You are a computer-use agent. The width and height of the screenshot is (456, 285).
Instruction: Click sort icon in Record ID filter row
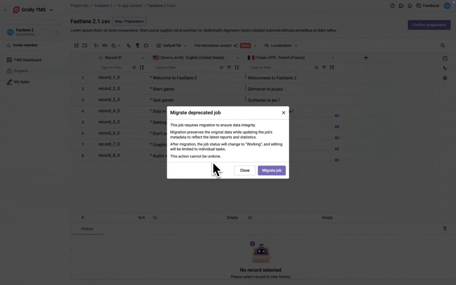(x=142, y=68)
